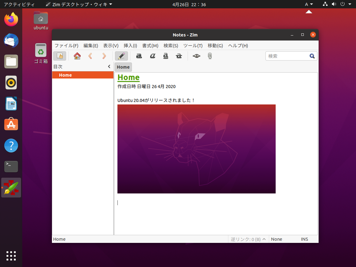Toggle the index sidebar icon in toolbar
Screen dimensions: 356x267
pos(60,56)
